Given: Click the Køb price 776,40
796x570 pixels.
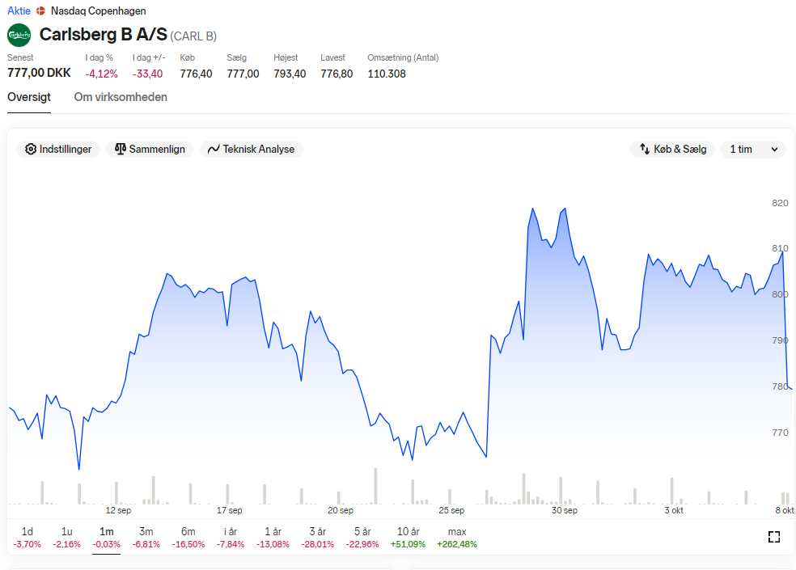Looking at the screenshot, I should point(196,74).
